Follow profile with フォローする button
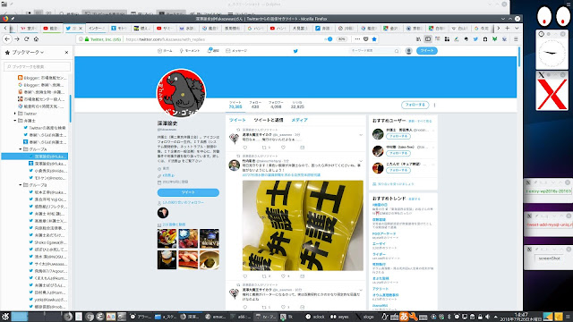The image size is (573, 322). [415, 105]
